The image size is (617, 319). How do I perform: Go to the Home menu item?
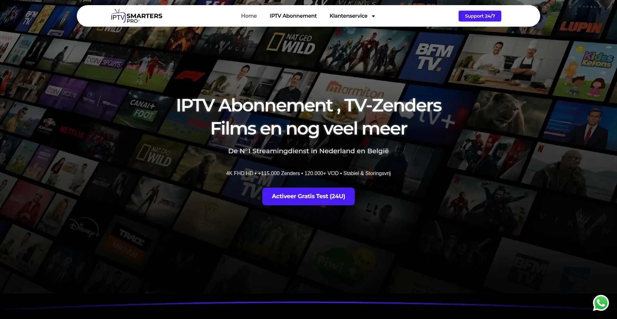(249, 16)
